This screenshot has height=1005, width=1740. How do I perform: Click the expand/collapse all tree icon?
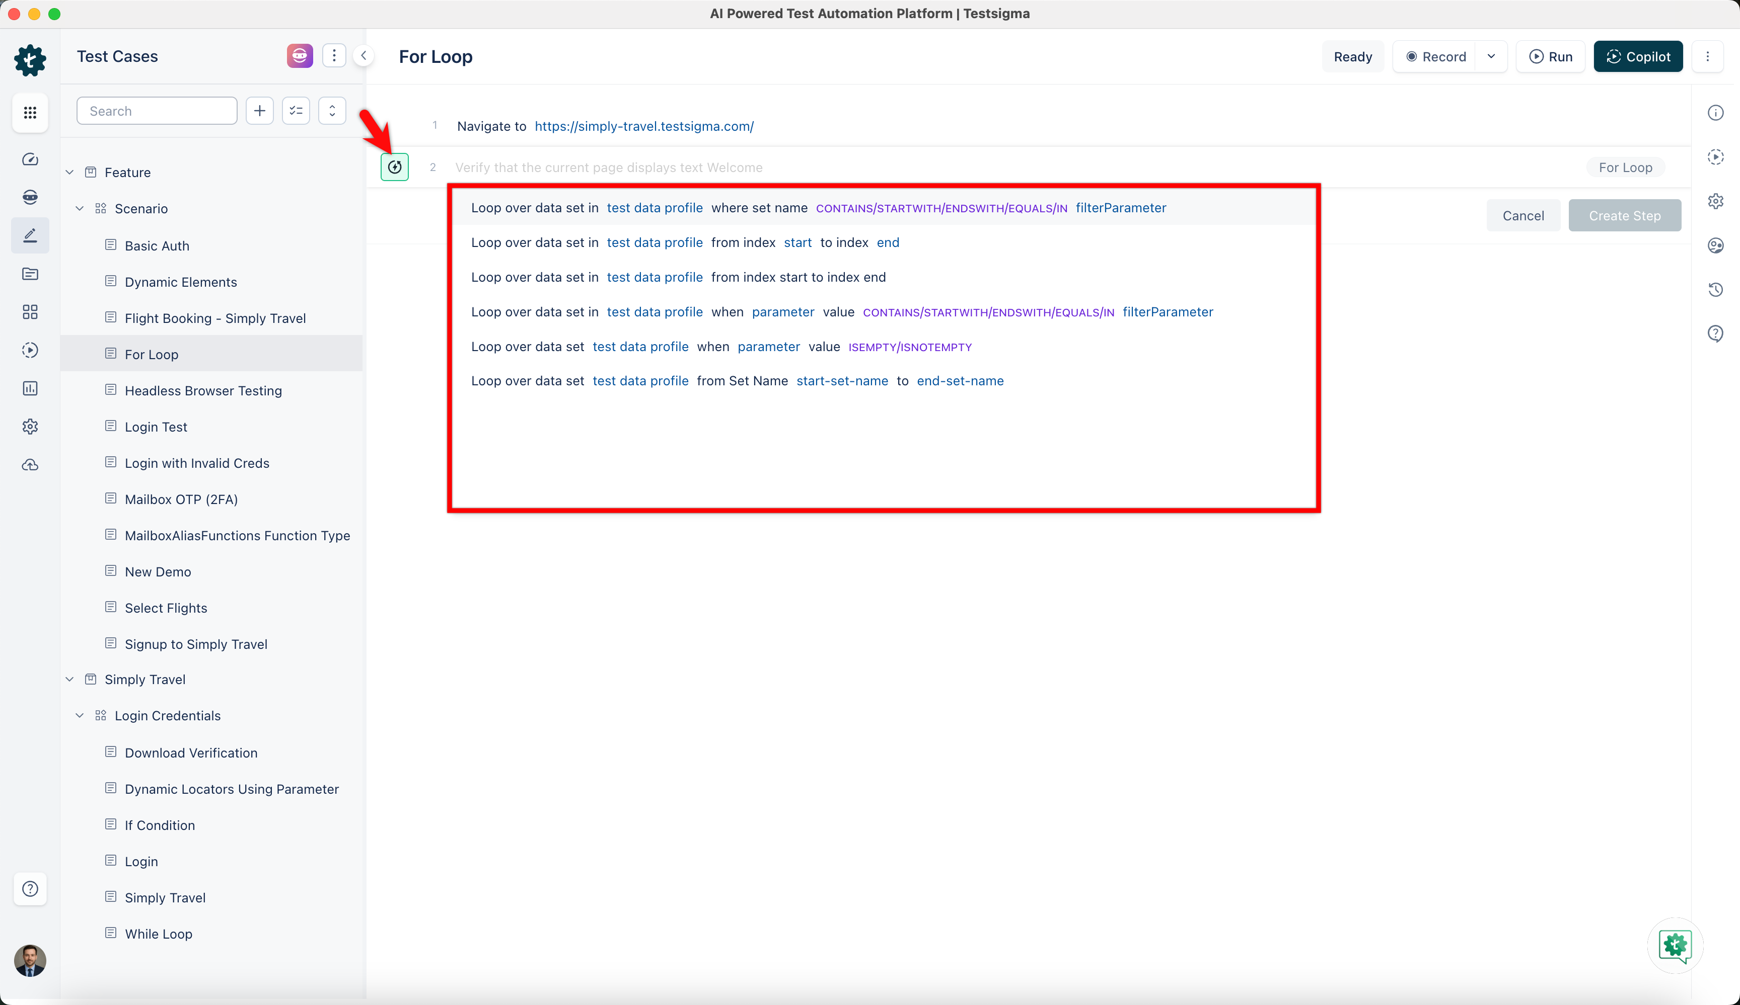332,111
